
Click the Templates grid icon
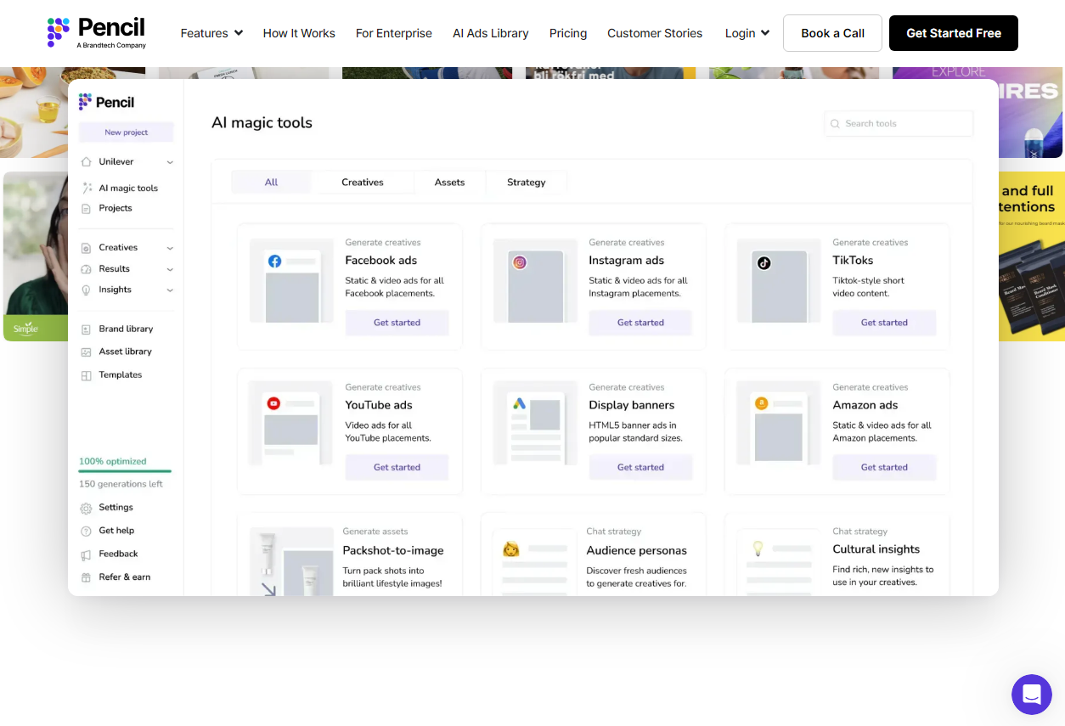coord(86,374)
